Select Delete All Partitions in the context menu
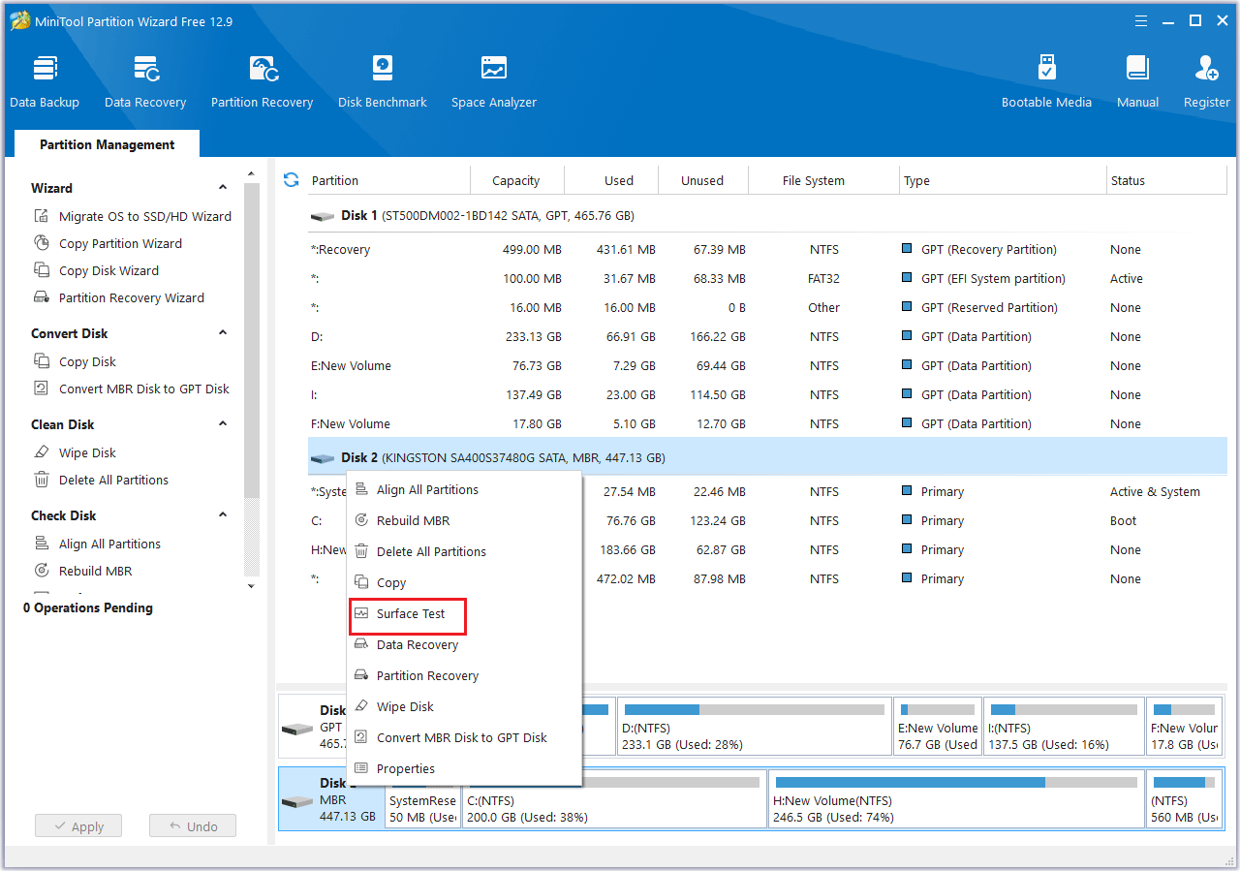Screen dimensions: 1240x871 [464, 551]
